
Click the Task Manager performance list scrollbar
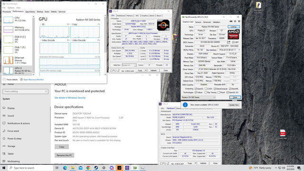33,46
